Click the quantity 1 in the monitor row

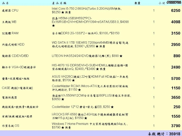tap(154, 78)
